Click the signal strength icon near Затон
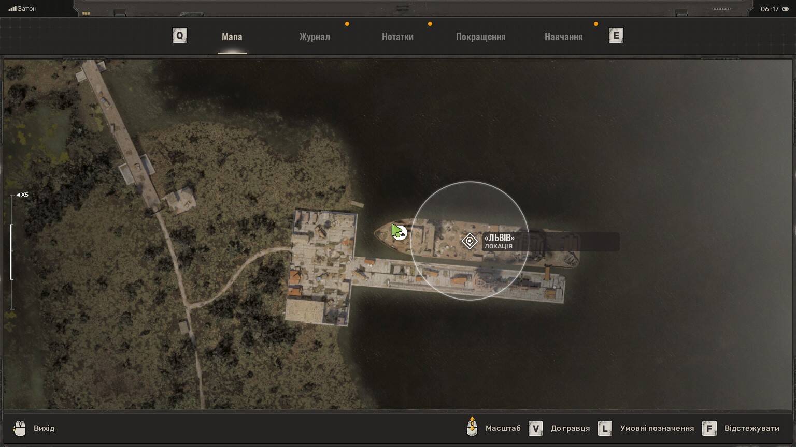 [x=12, y=9]
